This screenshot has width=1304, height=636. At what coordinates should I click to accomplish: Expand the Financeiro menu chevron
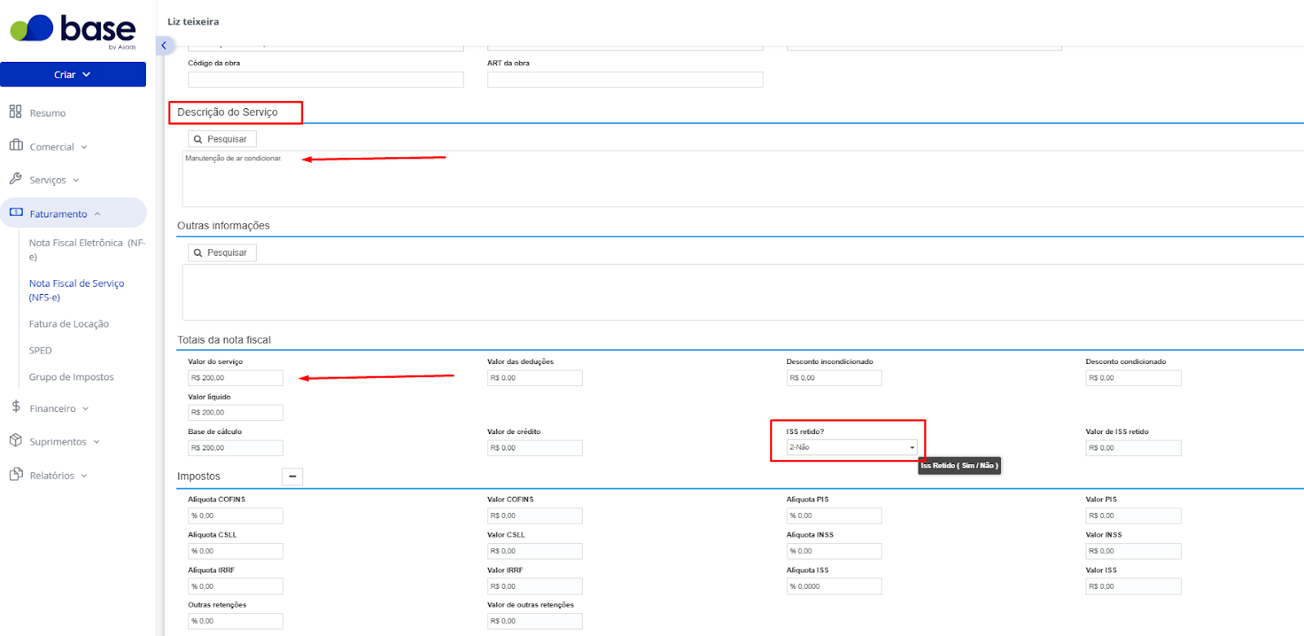coord(86,409)
